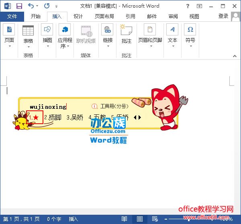Switch to Print Layout view

(x=139, y=219)
